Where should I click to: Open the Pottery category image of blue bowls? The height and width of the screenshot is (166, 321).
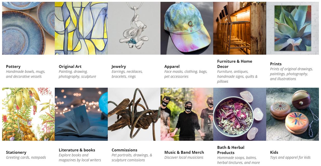pos(28,28)
